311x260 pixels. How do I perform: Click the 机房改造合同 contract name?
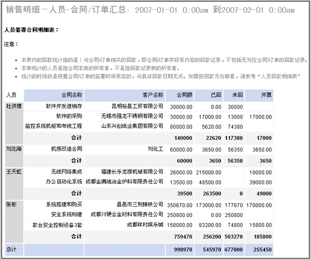66,149
